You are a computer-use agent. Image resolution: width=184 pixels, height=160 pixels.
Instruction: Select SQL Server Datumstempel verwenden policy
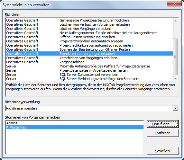(x=89, y=75)
